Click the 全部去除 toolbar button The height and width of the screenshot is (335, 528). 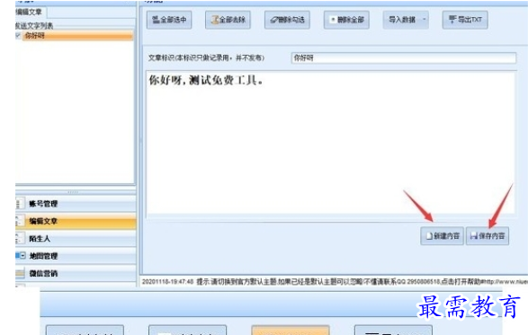point(228,20)
